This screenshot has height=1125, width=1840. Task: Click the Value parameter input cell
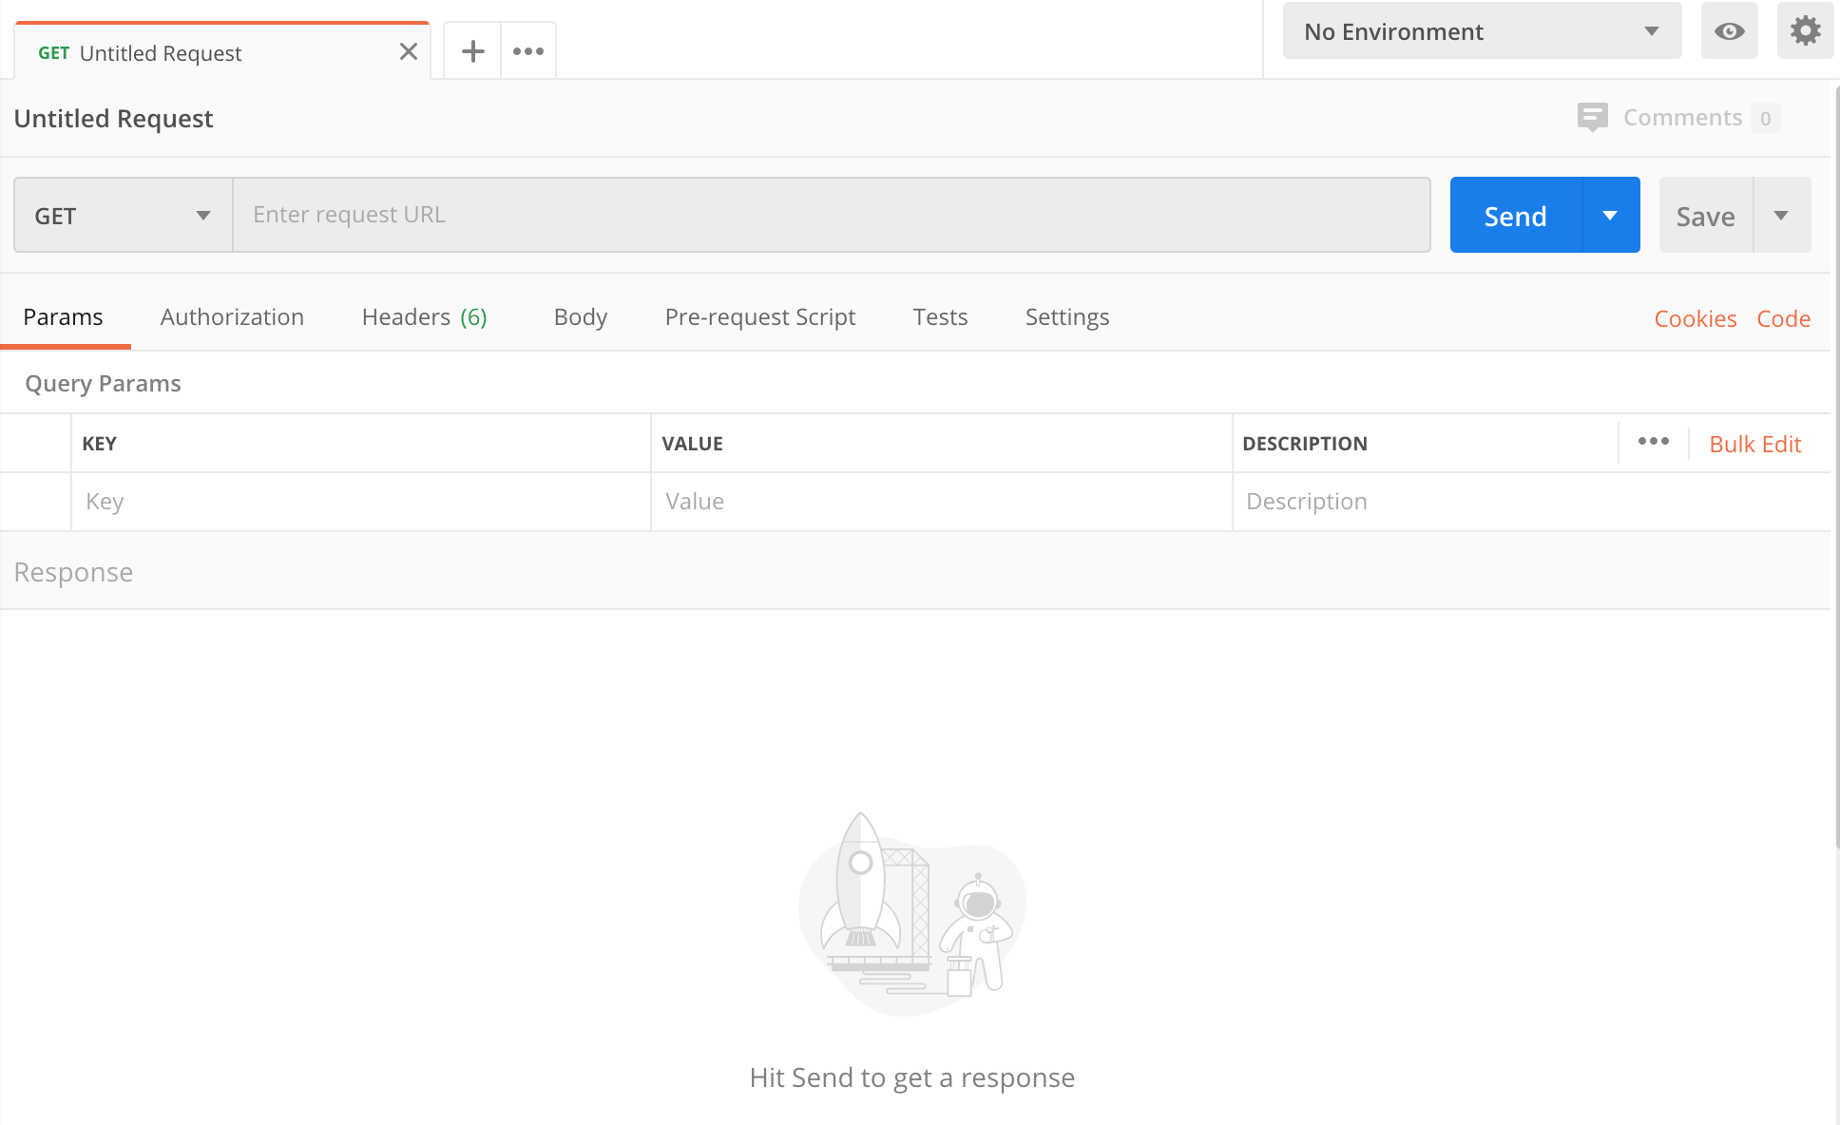[x=941, y=502]
